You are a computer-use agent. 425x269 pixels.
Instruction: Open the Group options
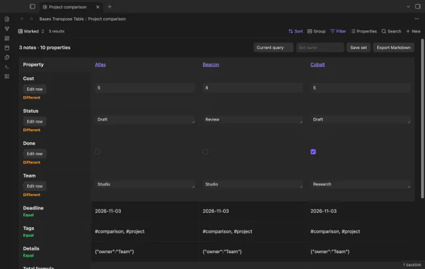[316, 31]
